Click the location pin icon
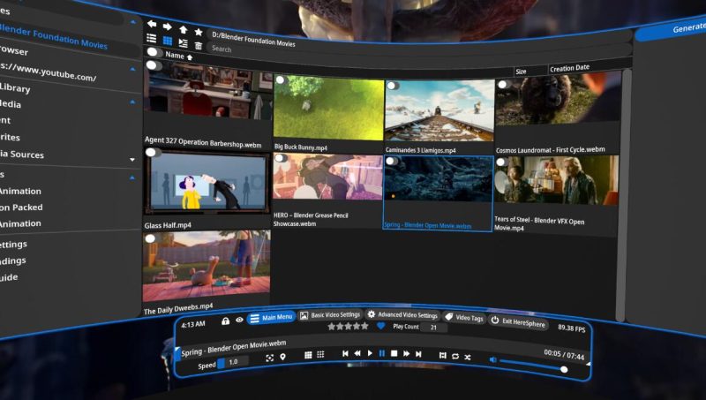Viewport: 706px width, 400px height. click(282, 357)
